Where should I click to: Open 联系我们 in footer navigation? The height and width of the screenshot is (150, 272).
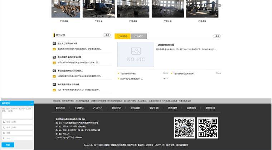(x=210, y=107)
